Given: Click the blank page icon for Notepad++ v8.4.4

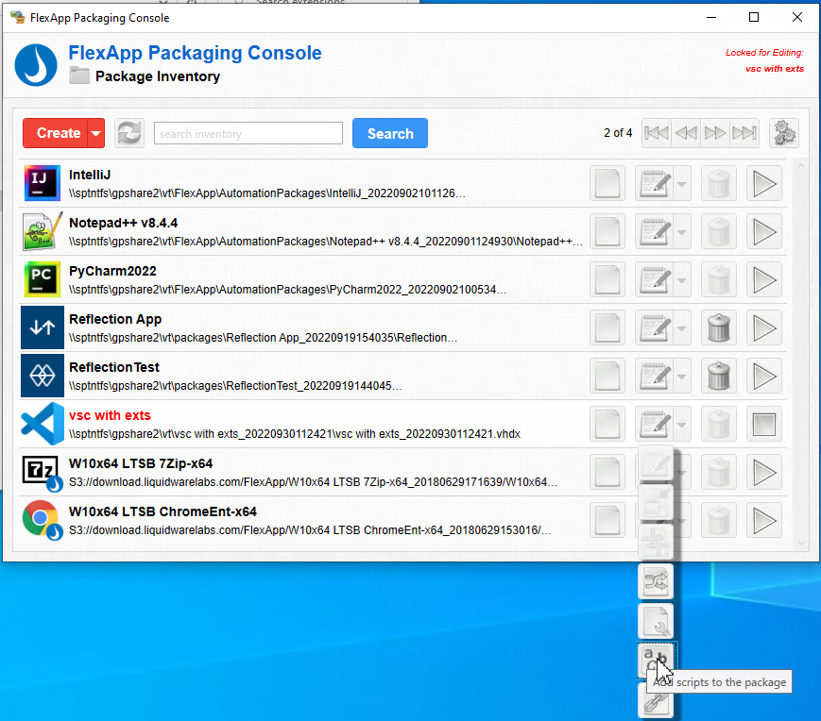Looking at the screenshot, I should coord(607,231).
